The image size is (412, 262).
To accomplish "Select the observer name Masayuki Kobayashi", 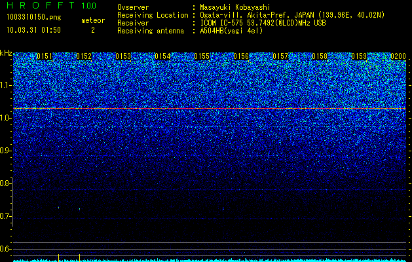I will (235, 7).
